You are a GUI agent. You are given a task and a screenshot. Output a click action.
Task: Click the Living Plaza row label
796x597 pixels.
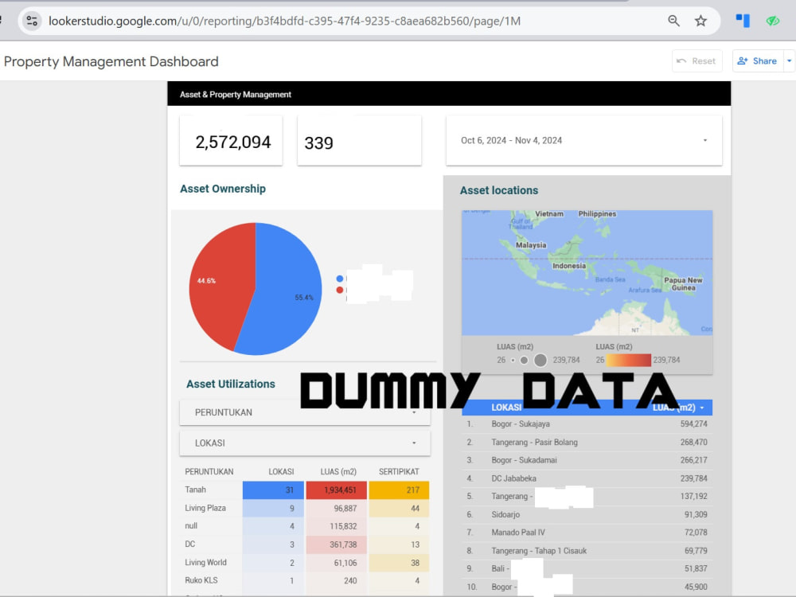(205, 508)
